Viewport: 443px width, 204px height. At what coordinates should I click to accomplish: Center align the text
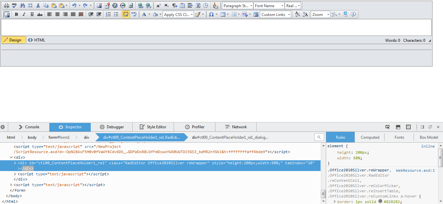pos(57,14)
